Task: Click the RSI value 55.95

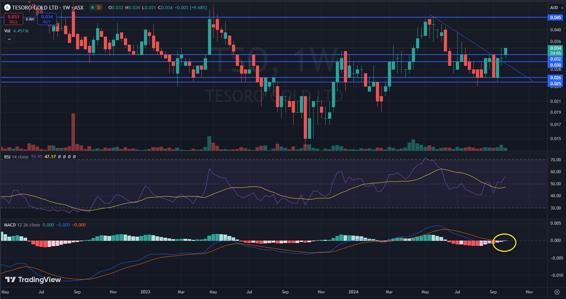Action: pos(37,157)
